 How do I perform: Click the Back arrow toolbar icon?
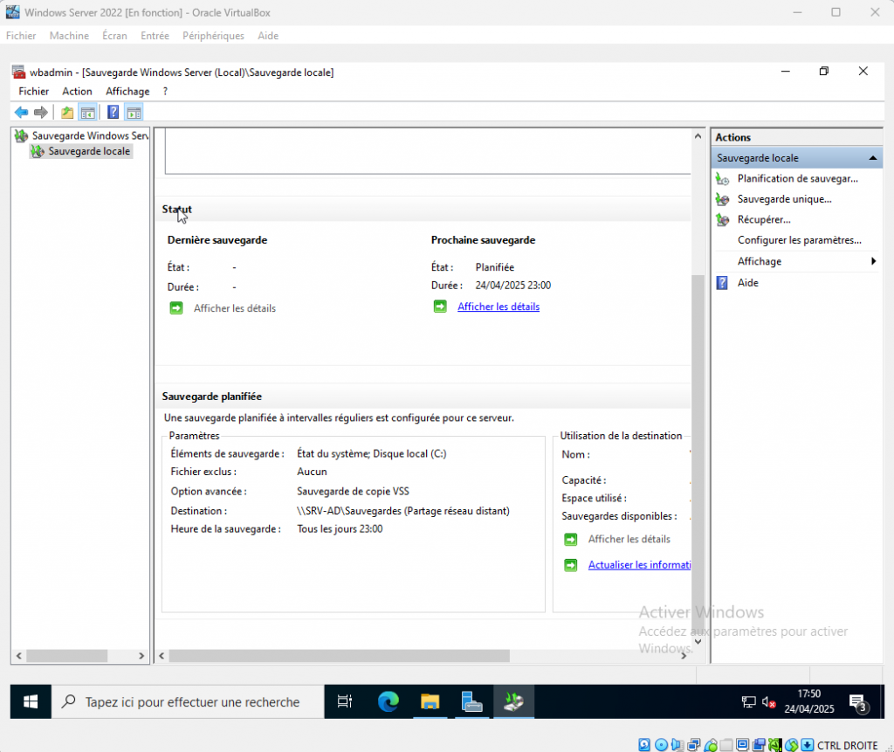(21, 112)
